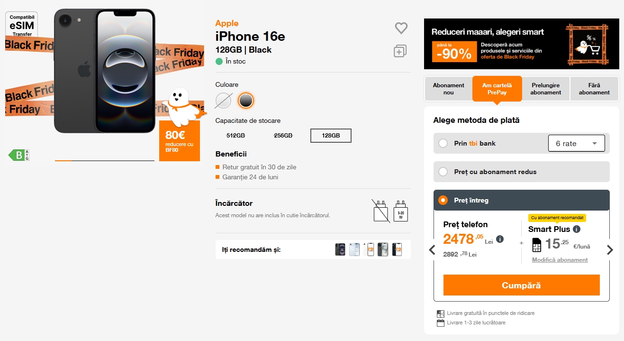Click Modifică abonament link

tap(560, 260)
